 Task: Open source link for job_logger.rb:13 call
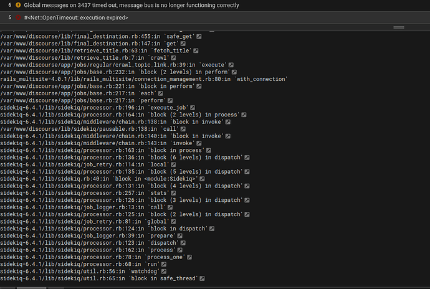[x=170, y=207]
